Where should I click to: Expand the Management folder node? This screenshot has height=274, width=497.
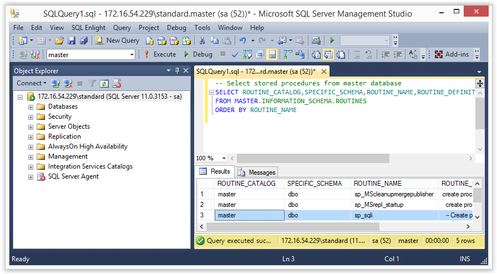pos(31,157)
